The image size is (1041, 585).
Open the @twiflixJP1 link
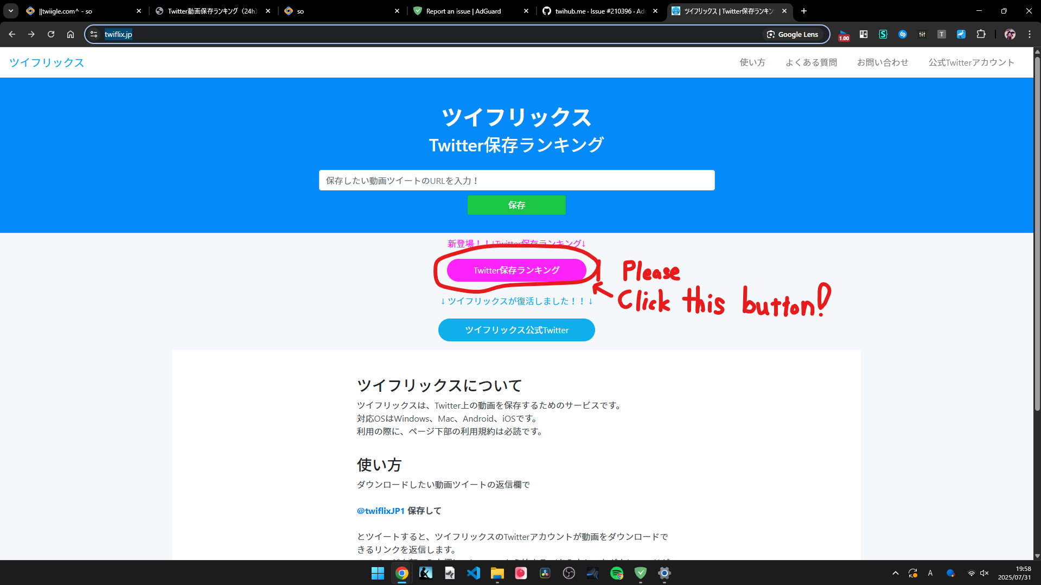[x=381, y=511]
